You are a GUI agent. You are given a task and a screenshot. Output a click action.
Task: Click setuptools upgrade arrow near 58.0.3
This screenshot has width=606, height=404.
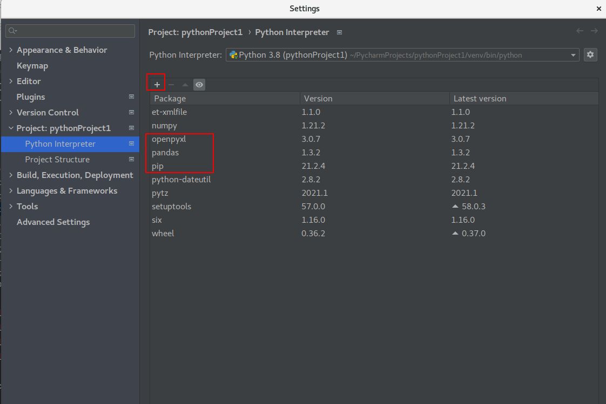tap(455, 207)
